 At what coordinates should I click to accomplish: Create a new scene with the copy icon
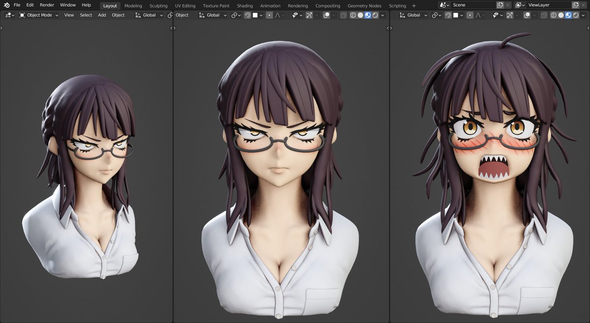500,5
